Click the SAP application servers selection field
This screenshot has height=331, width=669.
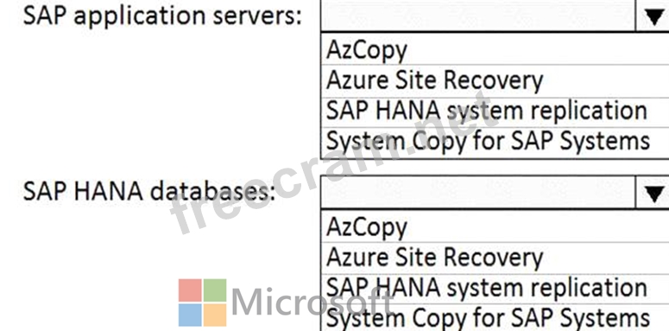478,16
